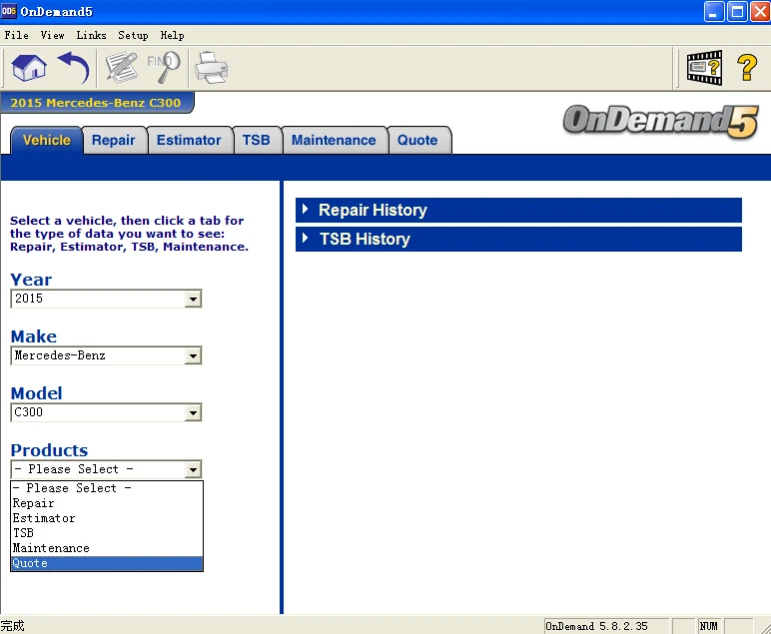Click the 完成 status bar text

click(x=12, y=626)
